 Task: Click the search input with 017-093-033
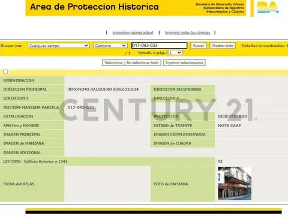tap(159, 46)
